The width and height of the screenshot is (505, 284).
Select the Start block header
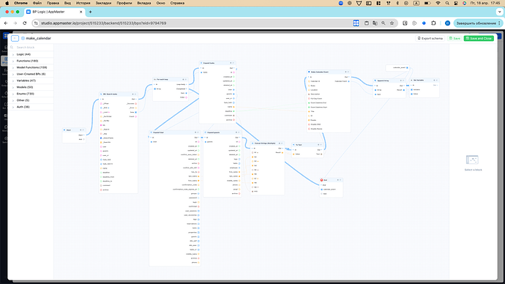tap(74, 130)
